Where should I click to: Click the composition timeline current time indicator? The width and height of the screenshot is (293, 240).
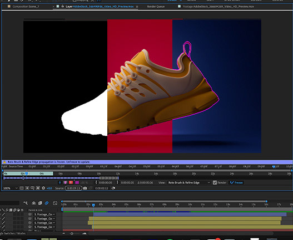[x=93, y=205]
